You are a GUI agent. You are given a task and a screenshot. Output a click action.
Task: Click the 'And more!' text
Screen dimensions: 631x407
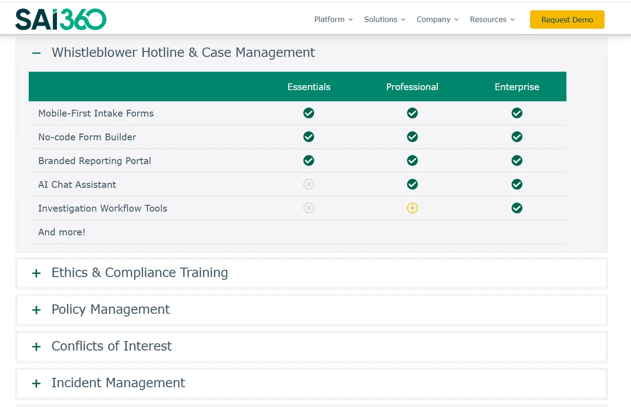pyautogui.click(x=62, y=232)
